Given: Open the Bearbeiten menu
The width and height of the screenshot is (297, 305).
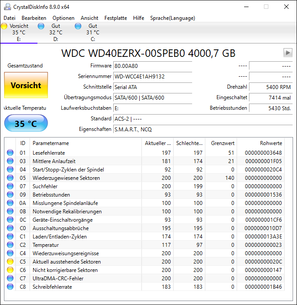Looking at the screenshot, I should [34, 18].
